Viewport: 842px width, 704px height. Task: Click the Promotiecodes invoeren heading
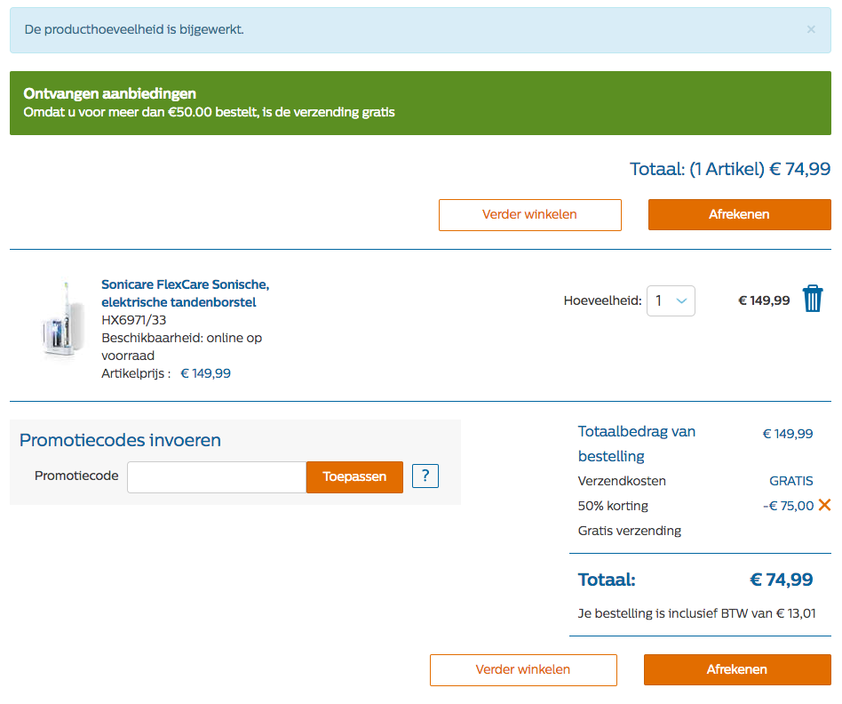(x=120, y=440)
